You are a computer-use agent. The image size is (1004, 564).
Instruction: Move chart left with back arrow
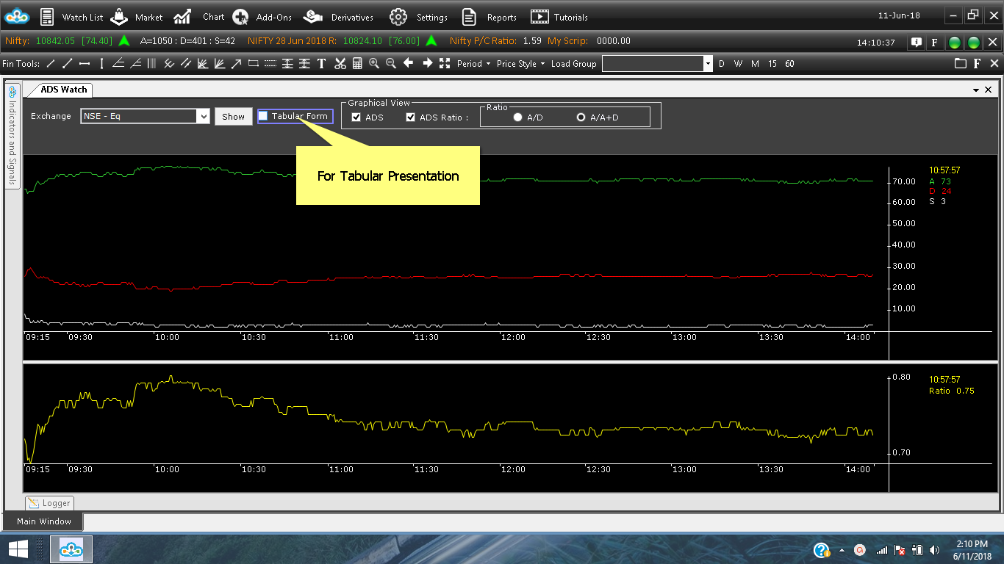409,63
